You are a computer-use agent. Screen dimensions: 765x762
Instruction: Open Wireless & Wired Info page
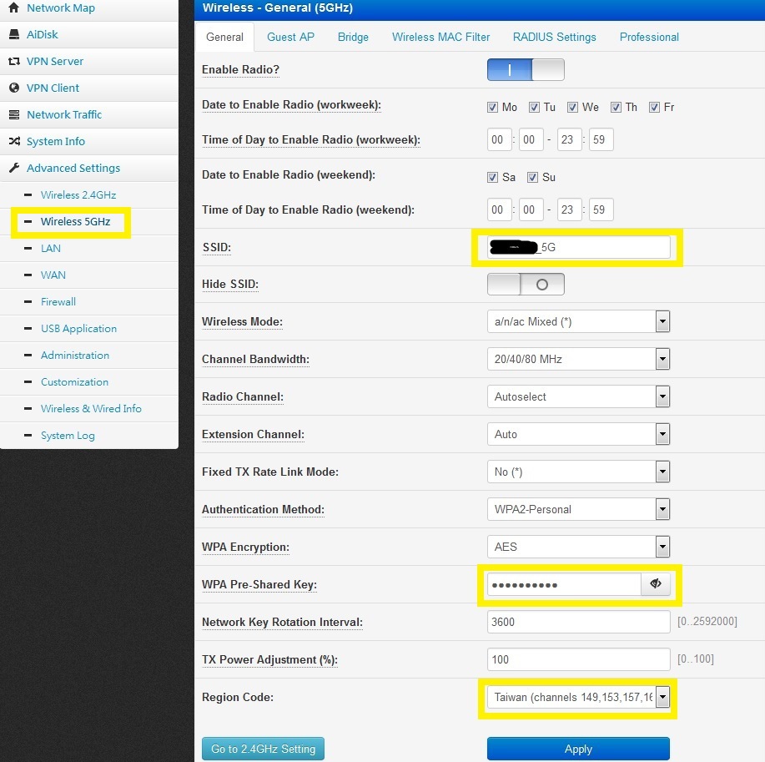91,409
